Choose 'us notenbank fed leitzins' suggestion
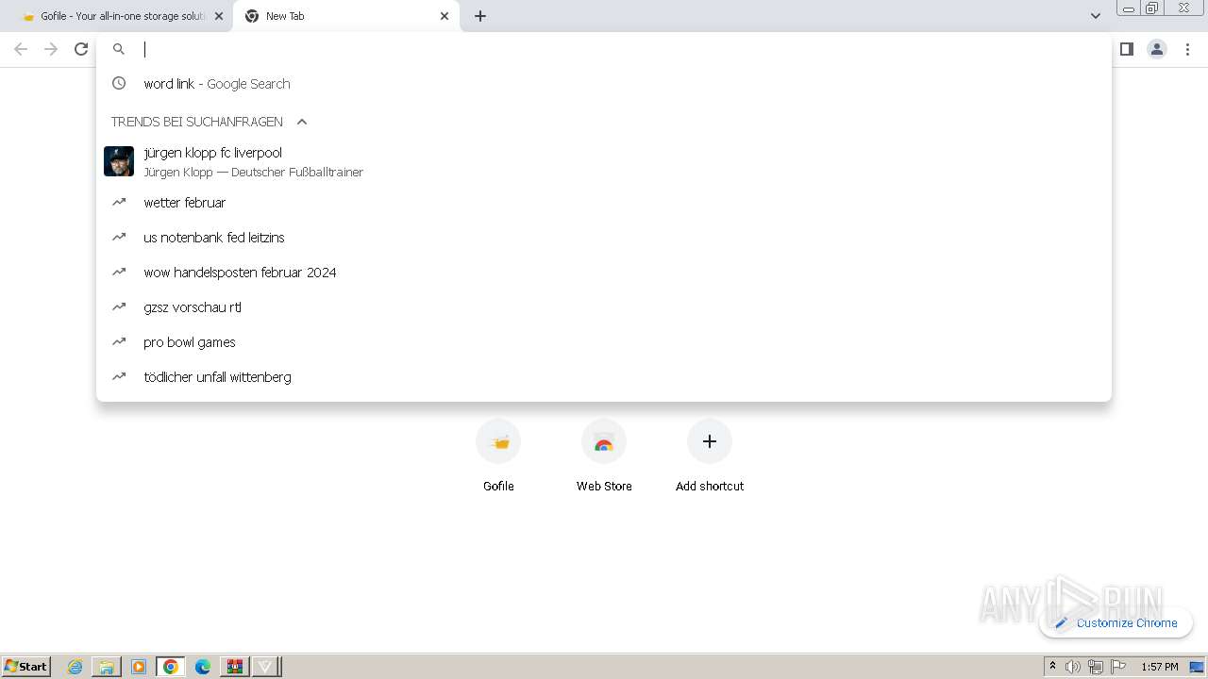This screenshot has width=1208, height=679. [x=604, y=238]
